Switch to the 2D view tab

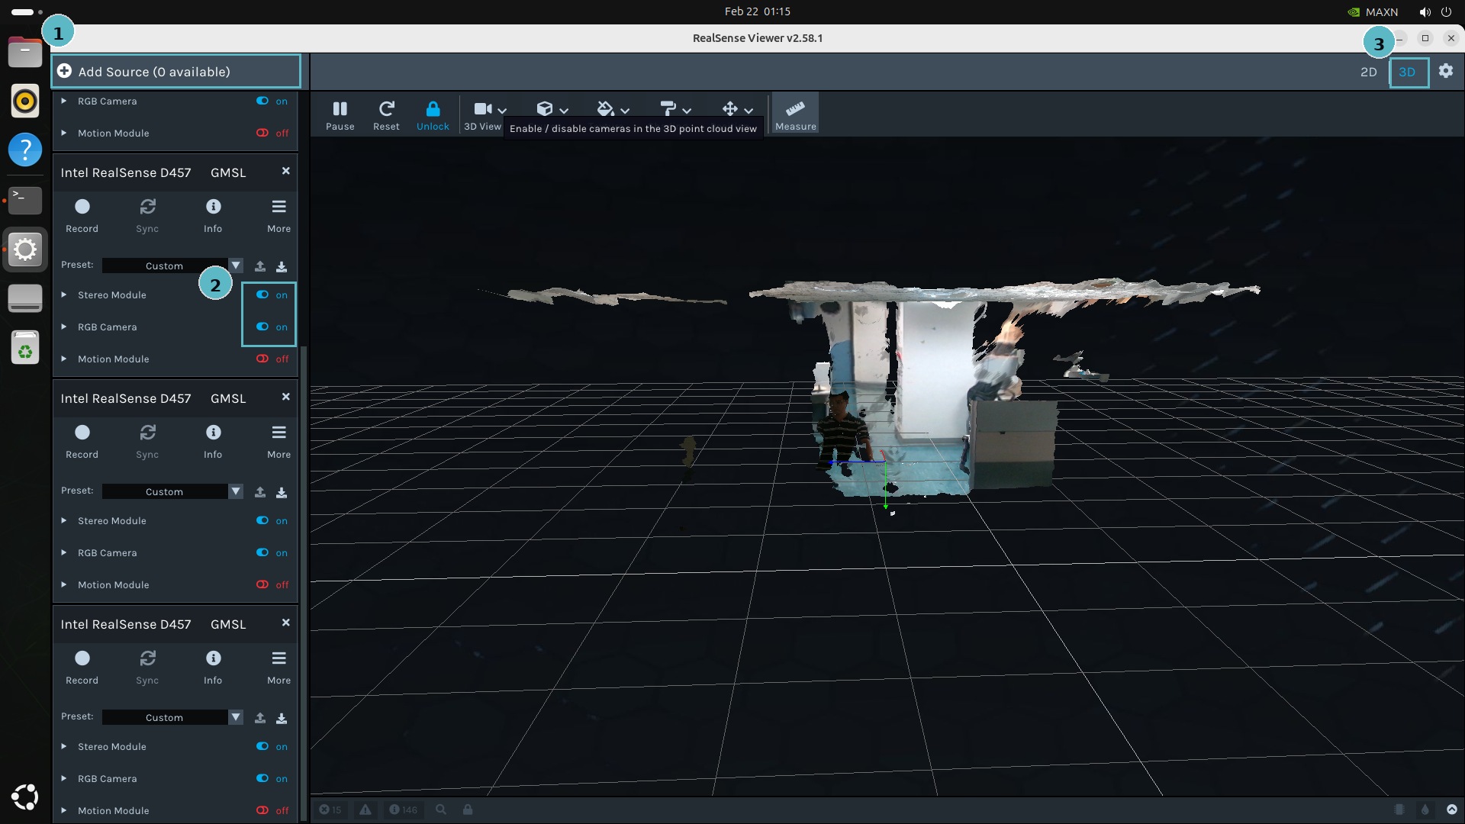point(1368,72)
